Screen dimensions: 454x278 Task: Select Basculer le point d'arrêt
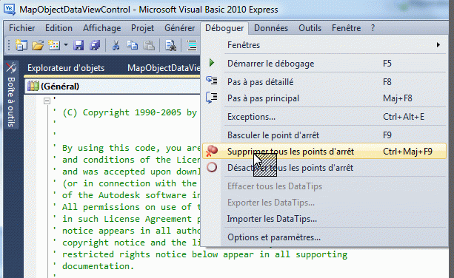click(x=324, y=135)
